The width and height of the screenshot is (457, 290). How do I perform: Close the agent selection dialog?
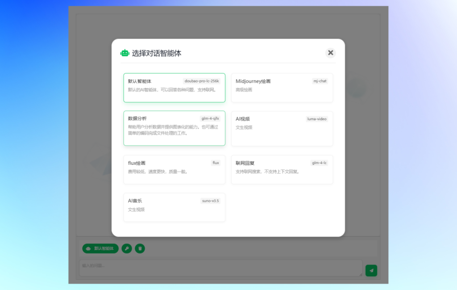click(x=330, y=53)
